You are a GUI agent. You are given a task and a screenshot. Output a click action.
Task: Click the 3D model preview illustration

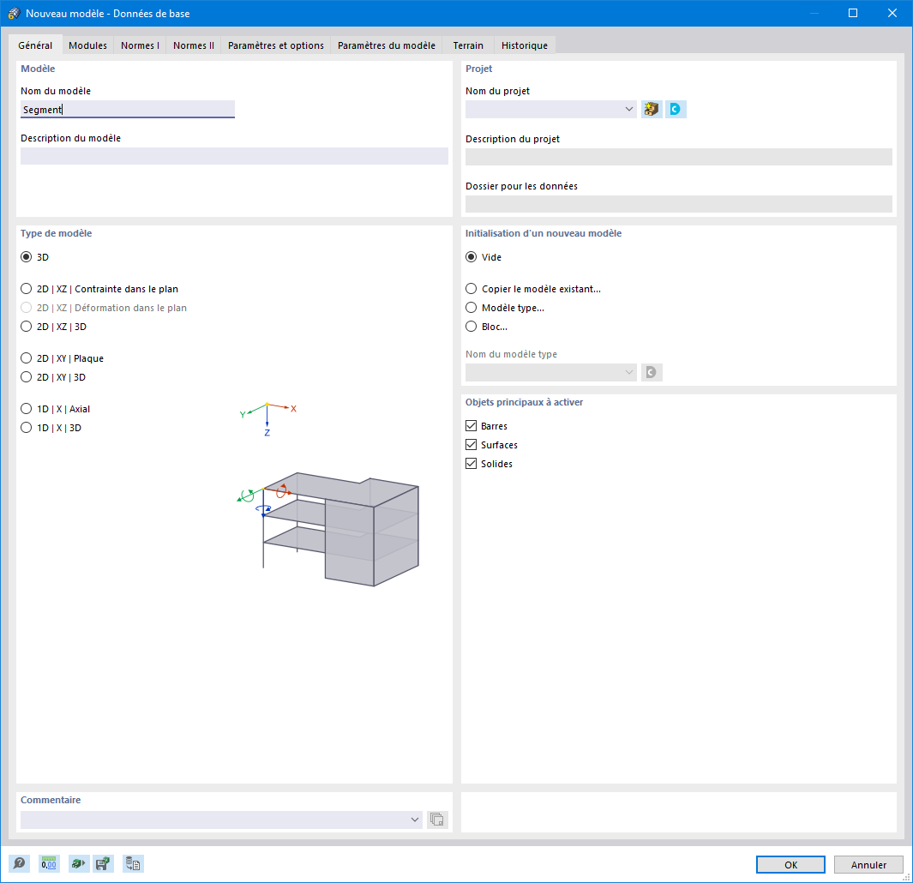click(329, 528)
